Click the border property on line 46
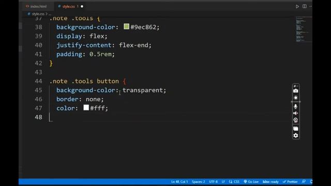331x186 pixels. click(67, 99)
